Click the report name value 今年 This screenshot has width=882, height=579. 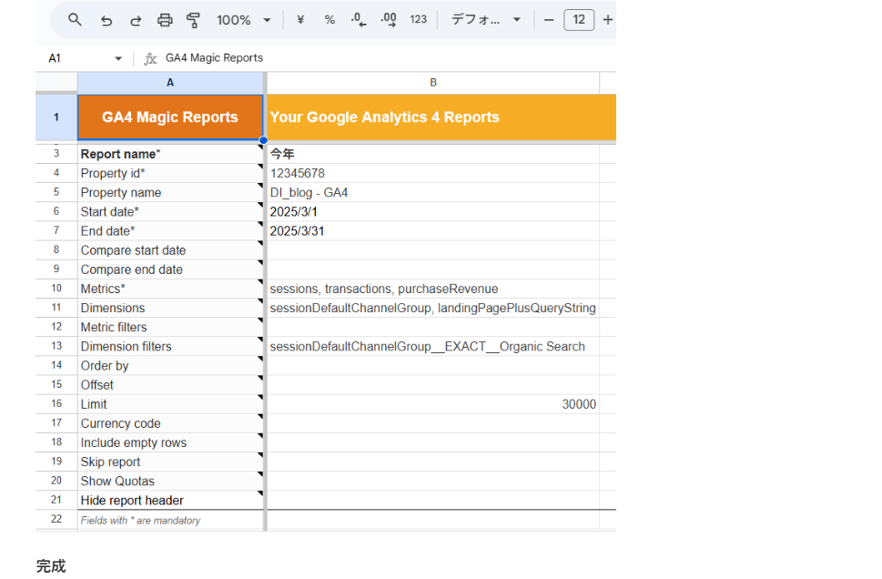[x=433, y=154]
